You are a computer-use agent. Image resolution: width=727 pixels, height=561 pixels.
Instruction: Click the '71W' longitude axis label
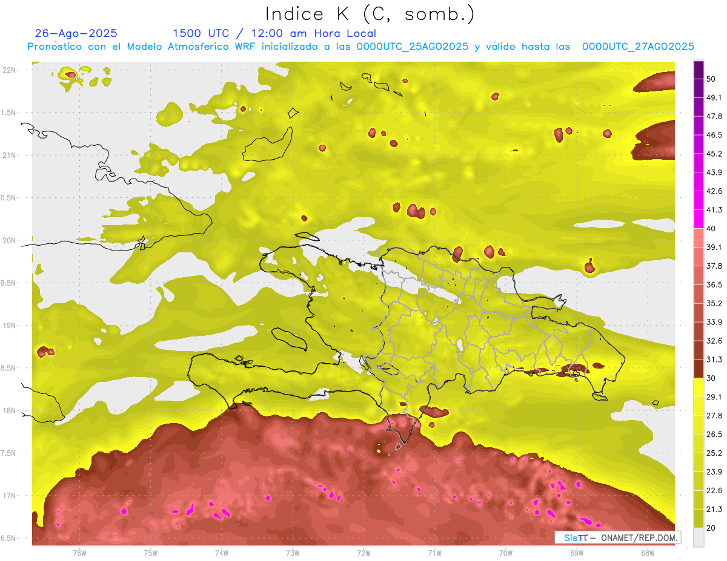click(434, 553)
